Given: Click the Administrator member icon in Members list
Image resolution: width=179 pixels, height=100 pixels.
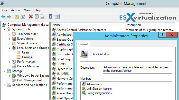Looking at the screenshot, I should pyautogui.click(x=84, y=84).
